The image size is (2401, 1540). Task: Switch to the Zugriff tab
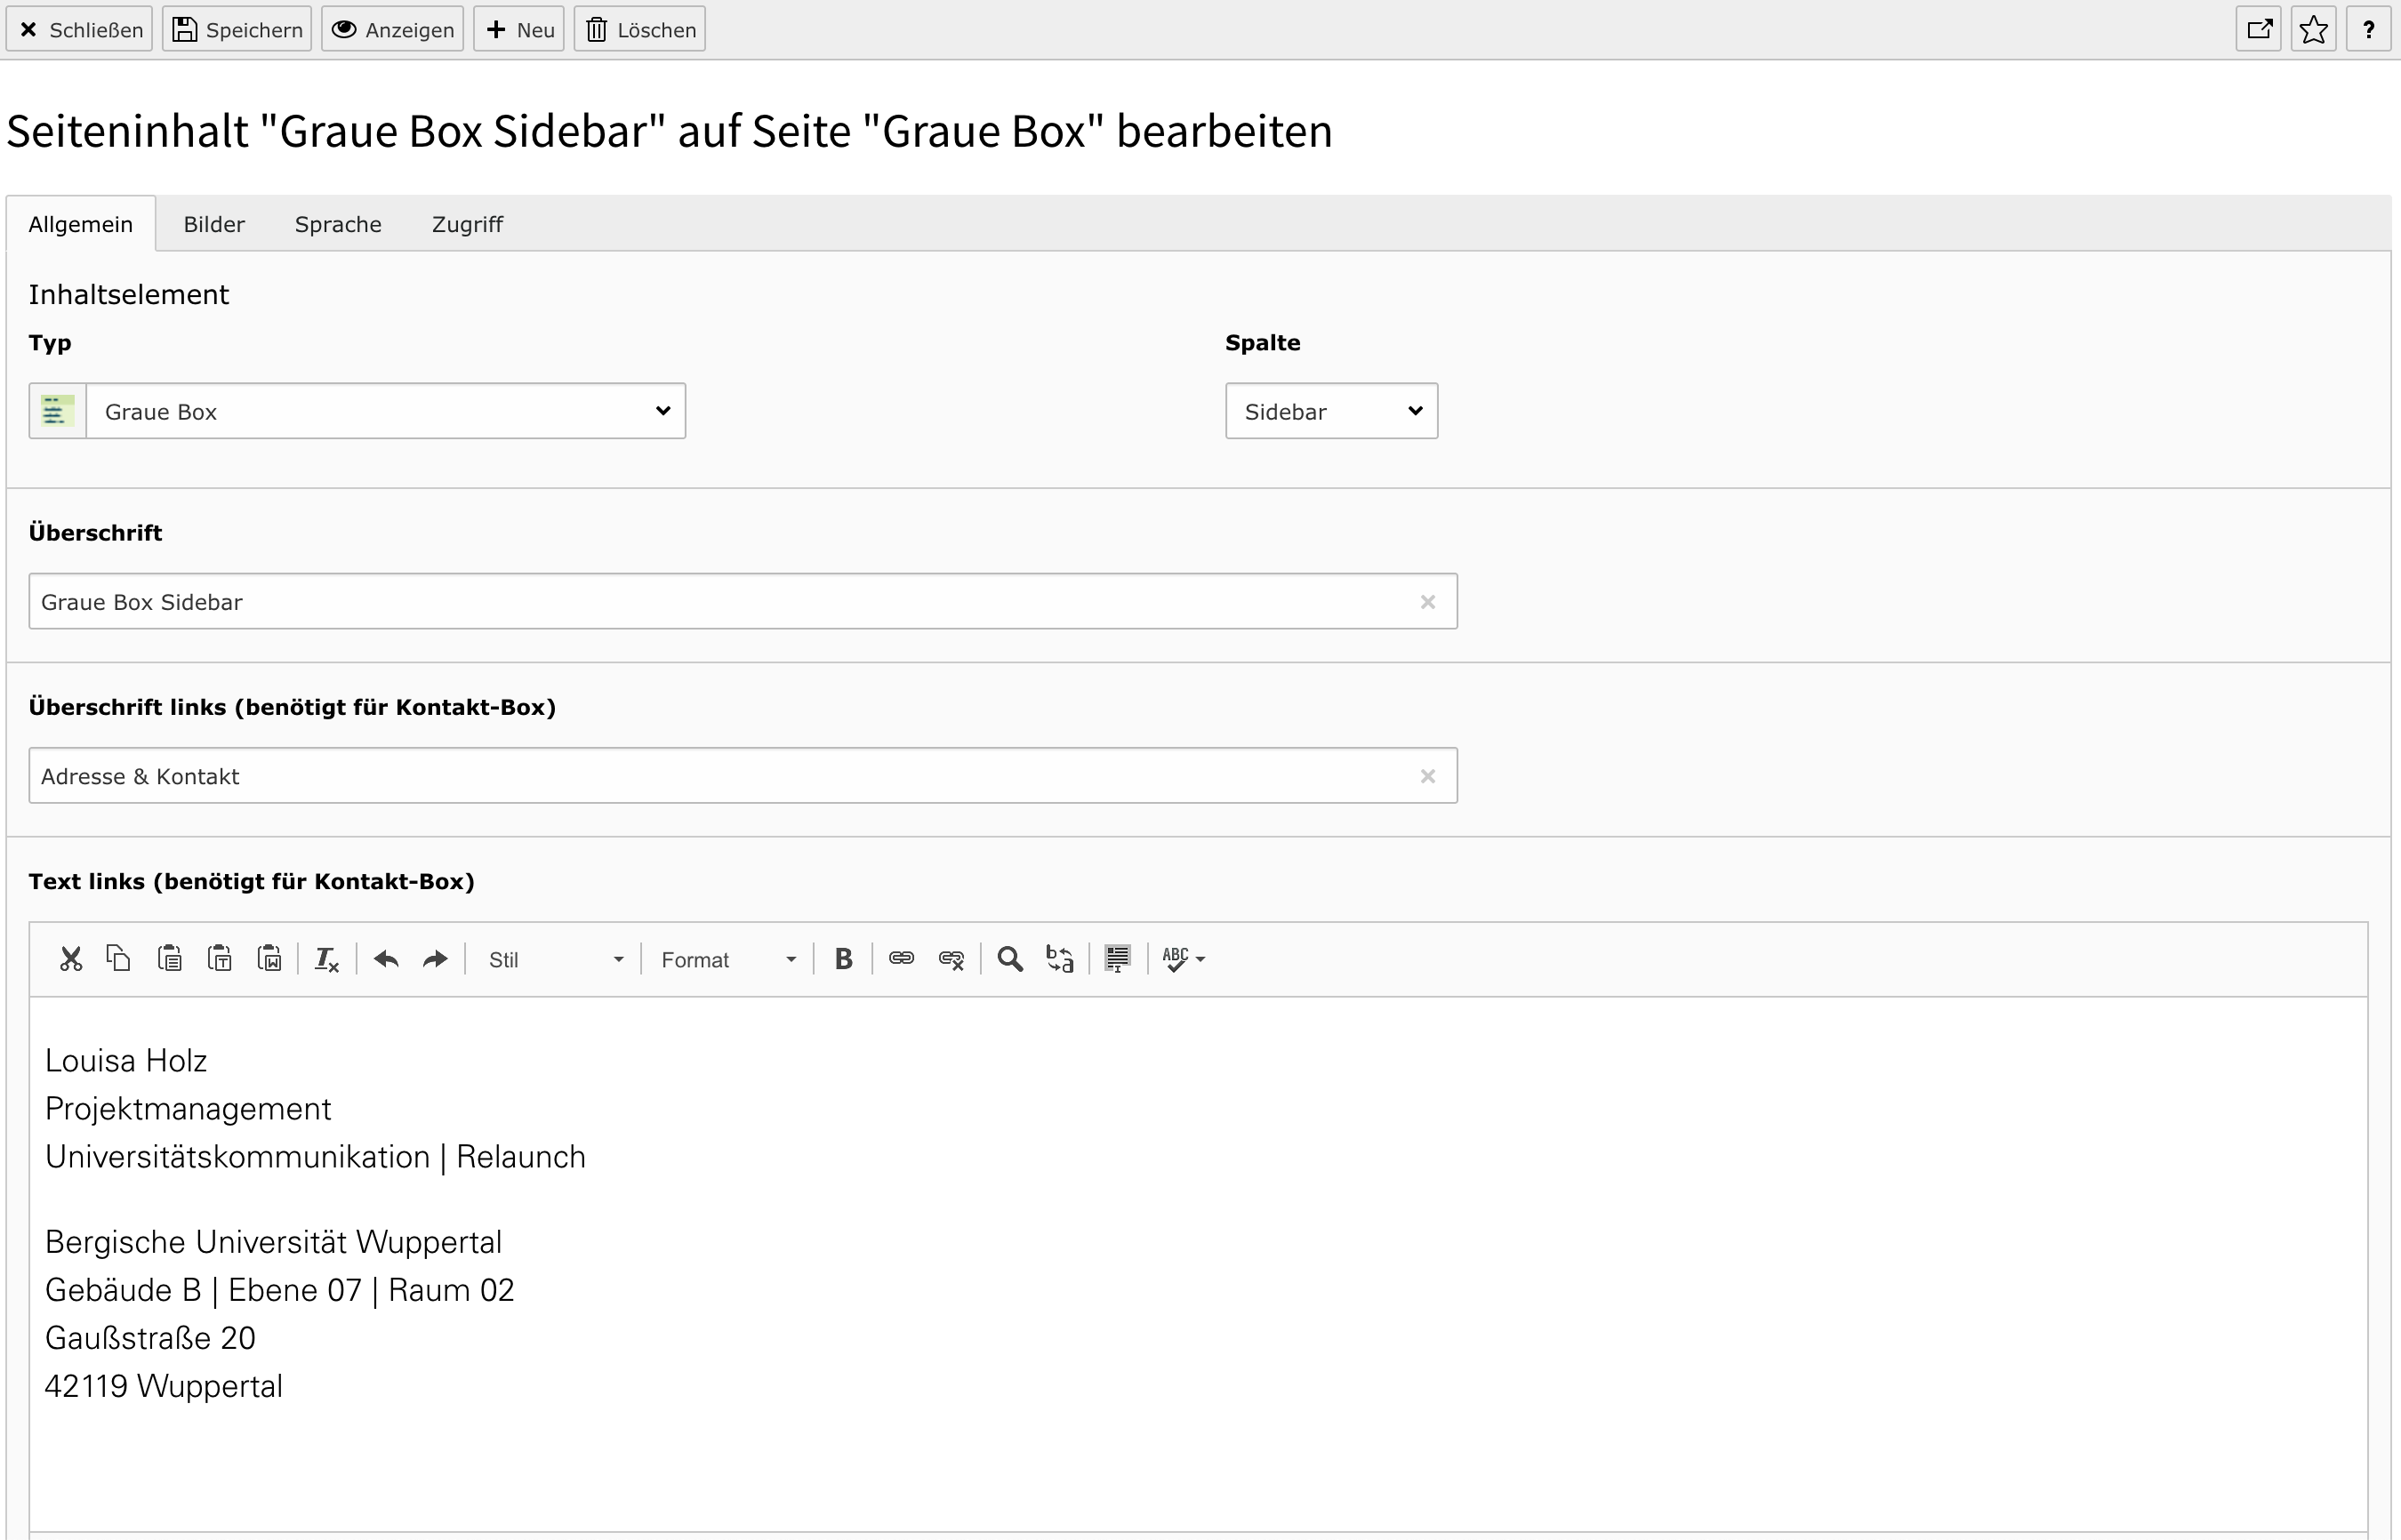coord(467,224)
